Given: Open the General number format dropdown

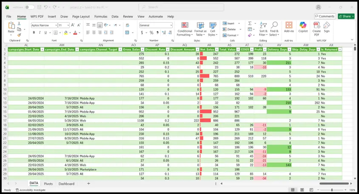Looking at the screenshot, I should tap(171, 25).
